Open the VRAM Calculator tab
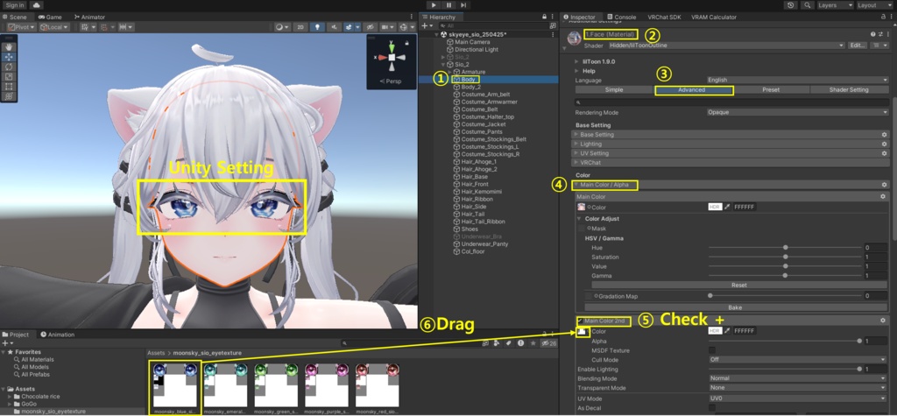Image resolution: width=897 pixels, height=416 pixels. 713,18
